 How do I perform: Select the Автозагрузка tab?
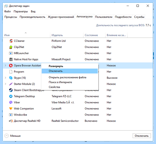pos(84,17)
